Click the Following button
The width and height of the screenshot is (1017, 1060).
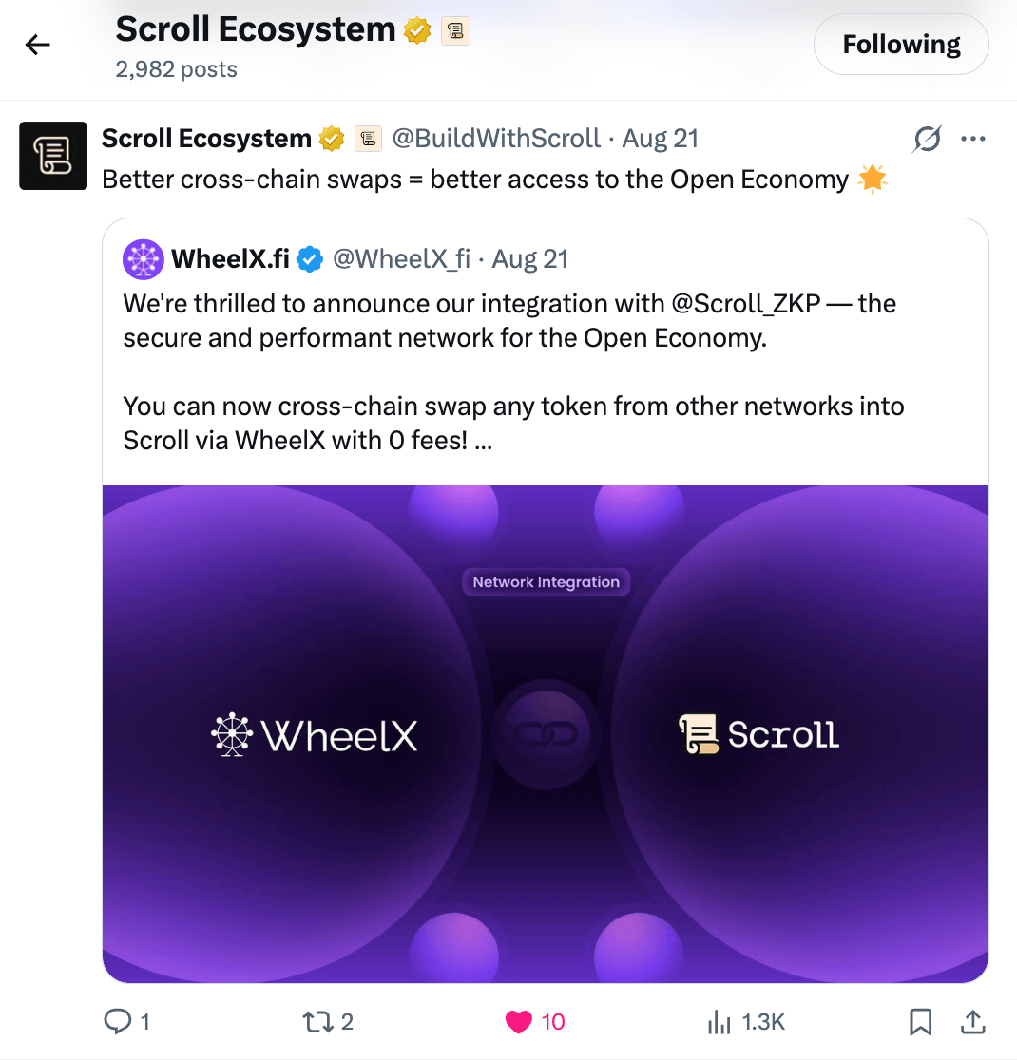(x=901, y=45)
